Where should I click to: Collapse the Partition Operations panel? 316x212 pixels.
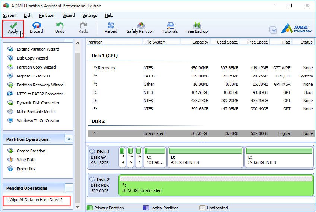pyautogui.click(x=69, y=139)
